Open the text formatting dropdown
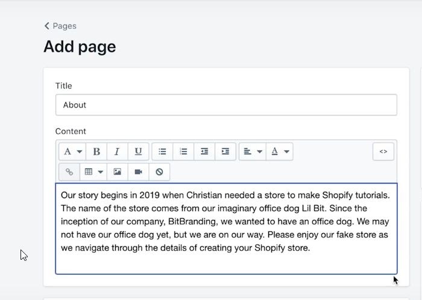The width and height of the screenshot is (422, 300). [x=72, y=152]
